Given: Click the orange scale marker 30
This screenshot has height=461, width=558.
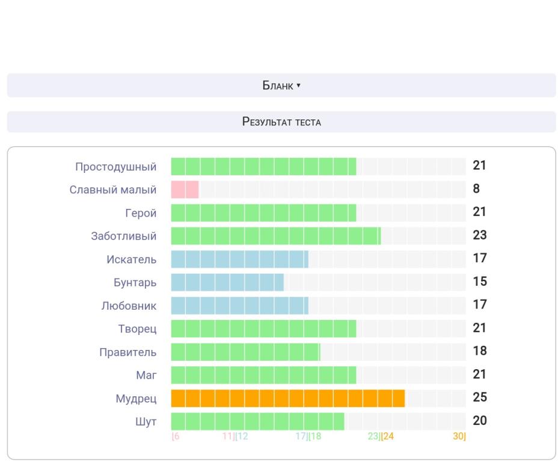Looking at the screenshot, I should (459, 436).
